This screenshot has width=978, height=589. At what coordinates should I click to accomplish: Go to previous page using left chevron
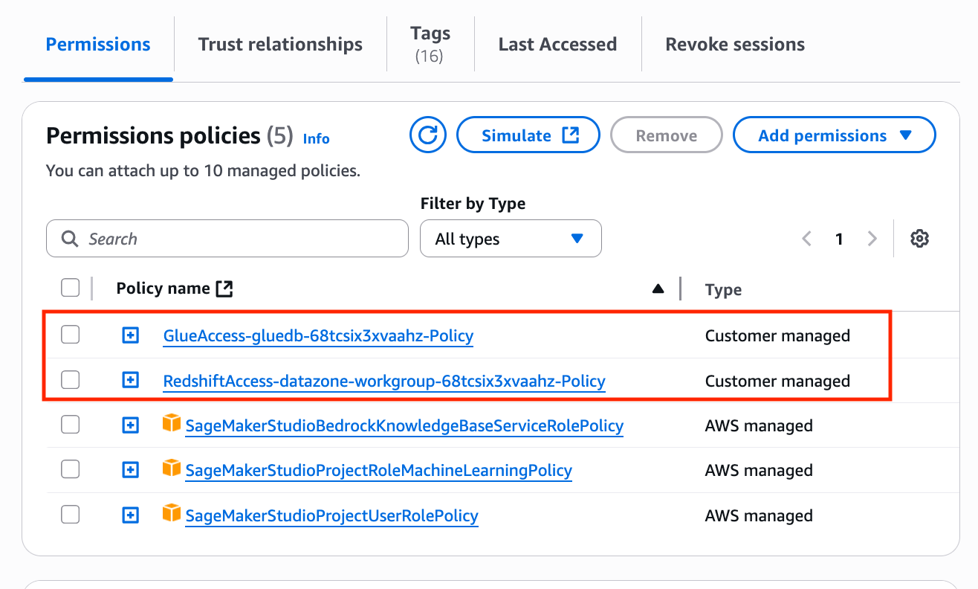(x=807, y=239)
